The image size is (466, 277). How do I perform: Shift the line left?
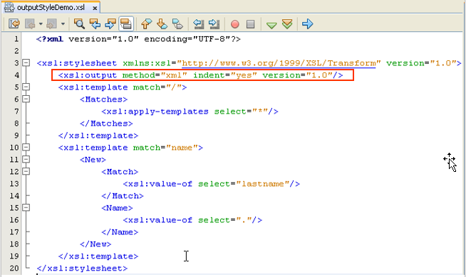tap(199, 23)
